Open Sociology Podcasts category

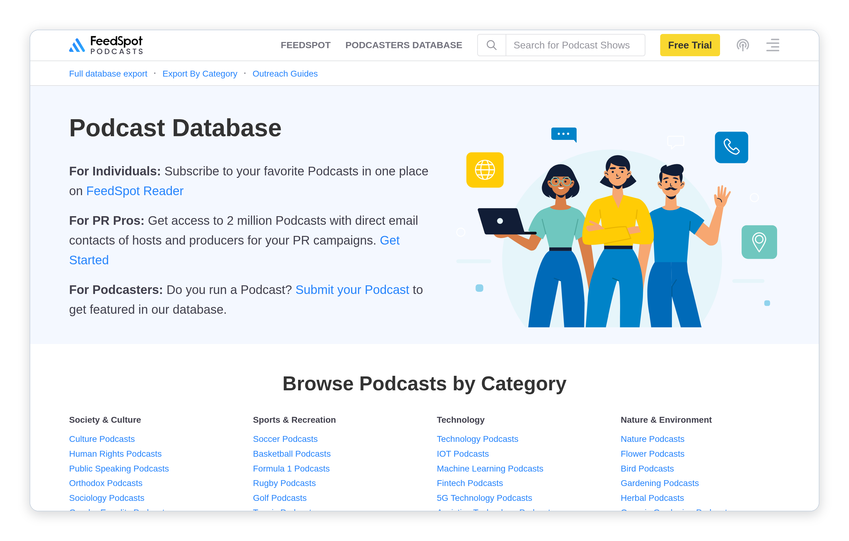pos(107,497)
